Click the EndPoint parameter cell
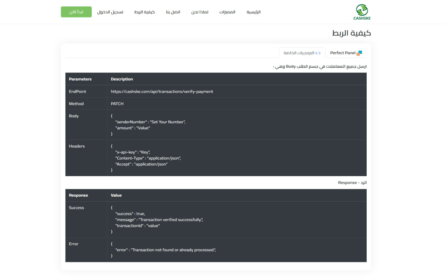This screenshot has height=279, width=446. pos(86,91)
